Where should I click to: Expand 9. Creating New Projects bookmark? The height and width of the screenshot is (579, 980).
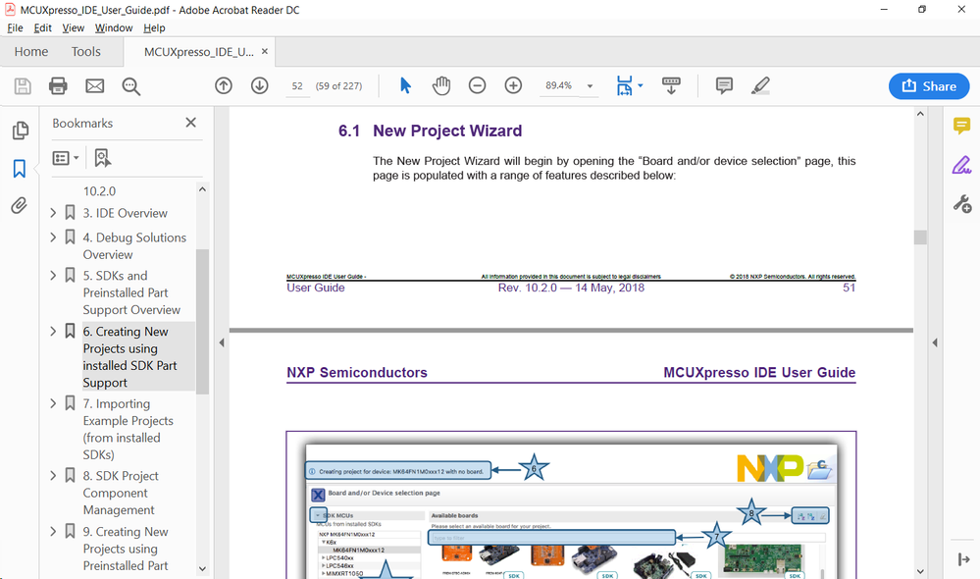[x=53, y=531]
